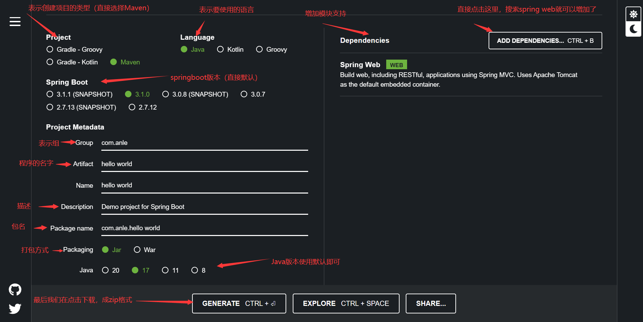Click the green WEB tag badge
Screen dimensions: 643x322
[x=396, y=65]
